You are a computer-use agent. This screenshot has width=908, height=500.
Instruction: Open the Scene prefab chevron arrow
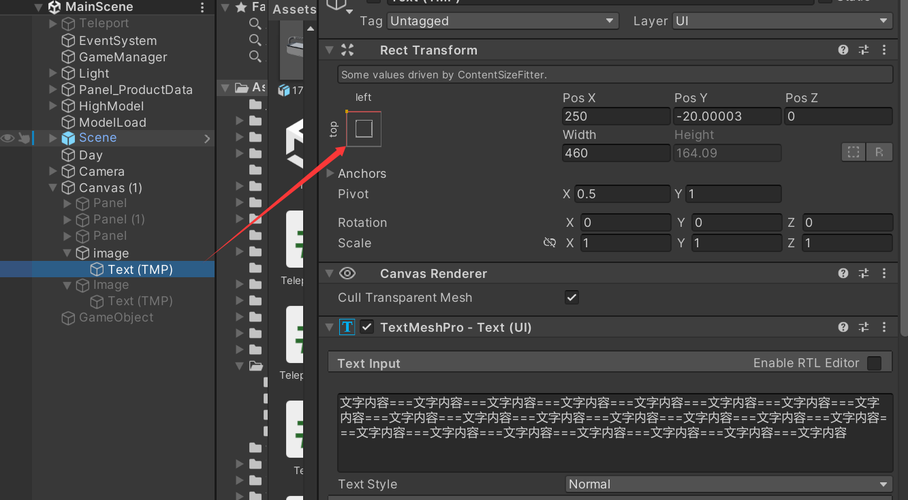207,138
